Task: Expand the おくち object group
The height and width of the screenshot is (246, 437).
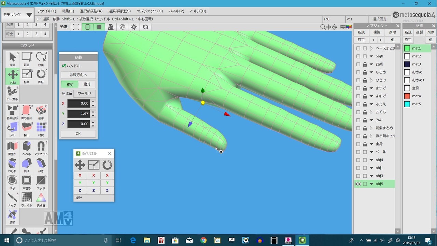Action: pyautogui.click(x=371, y=112)
